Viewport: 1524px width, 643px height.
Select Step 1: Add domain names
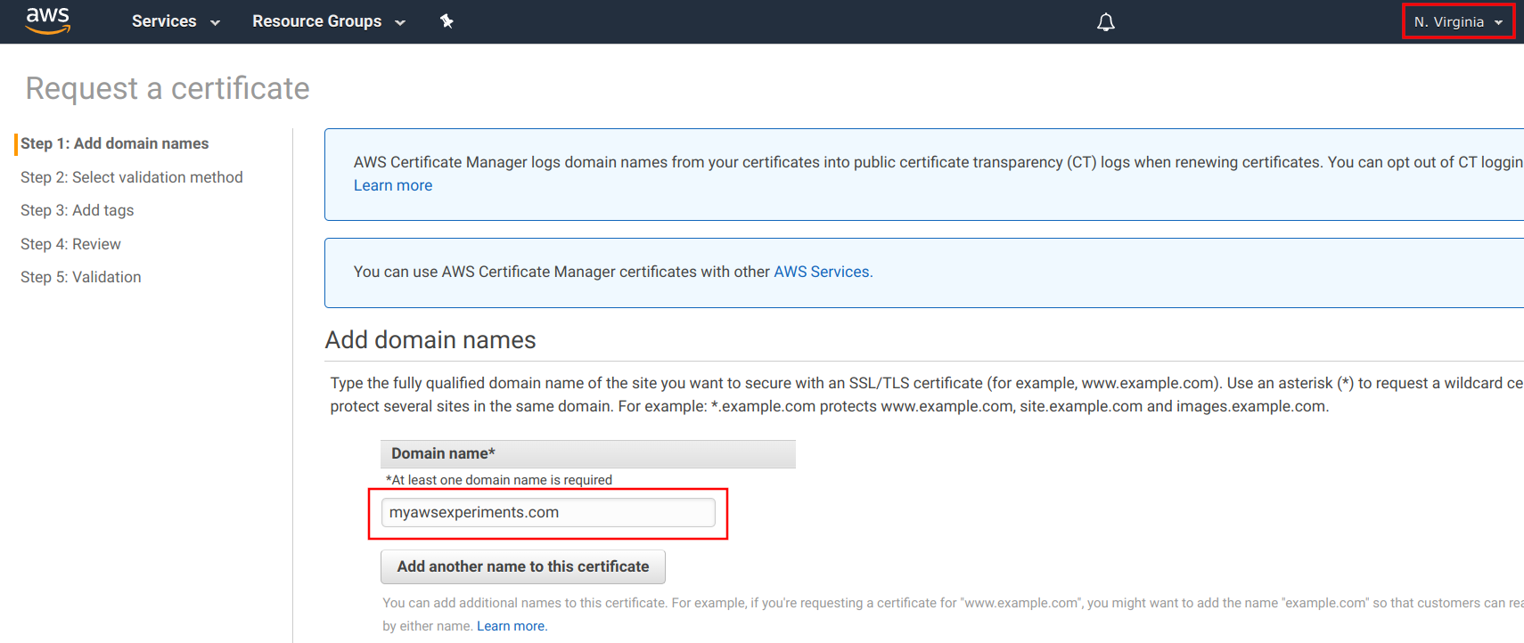pos(114,143)
